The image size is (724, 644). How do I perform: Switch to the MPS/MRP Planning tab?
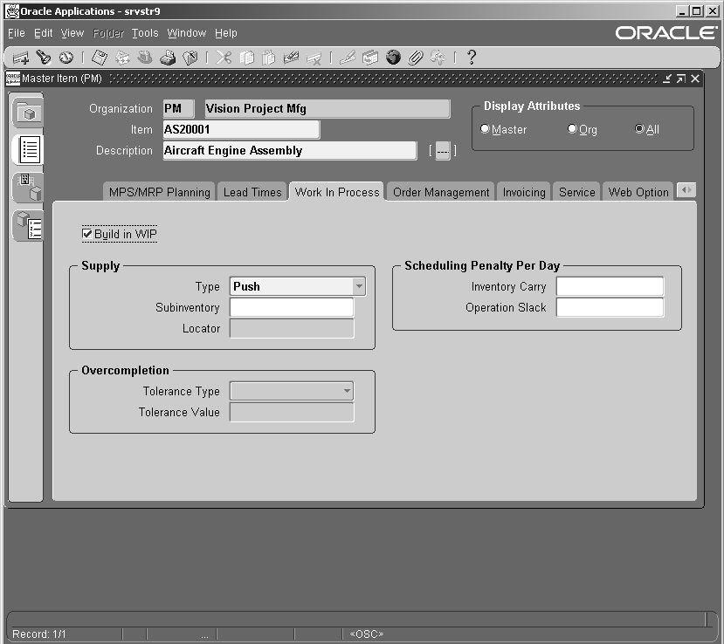(159, 192)
